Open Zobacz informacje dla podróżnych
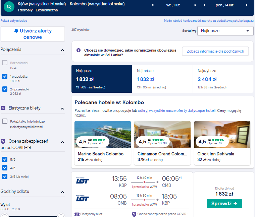This screenshot has width=255, height=217. [x=215, y=51]
